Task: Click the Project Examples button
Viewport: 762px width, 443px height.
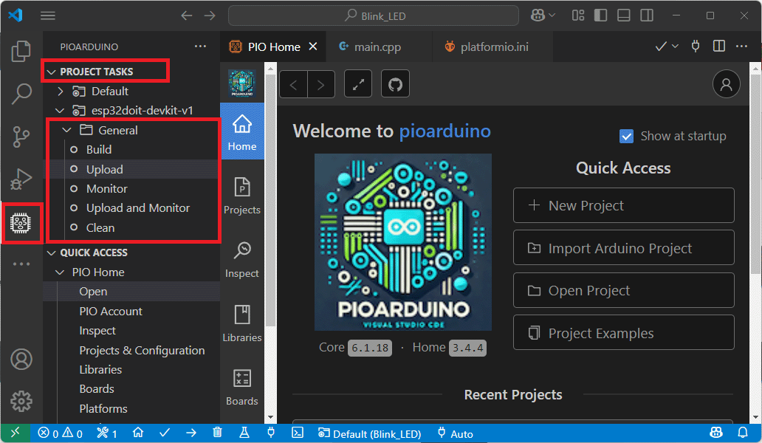Action: pyautogui.click(x=623, y=333)
